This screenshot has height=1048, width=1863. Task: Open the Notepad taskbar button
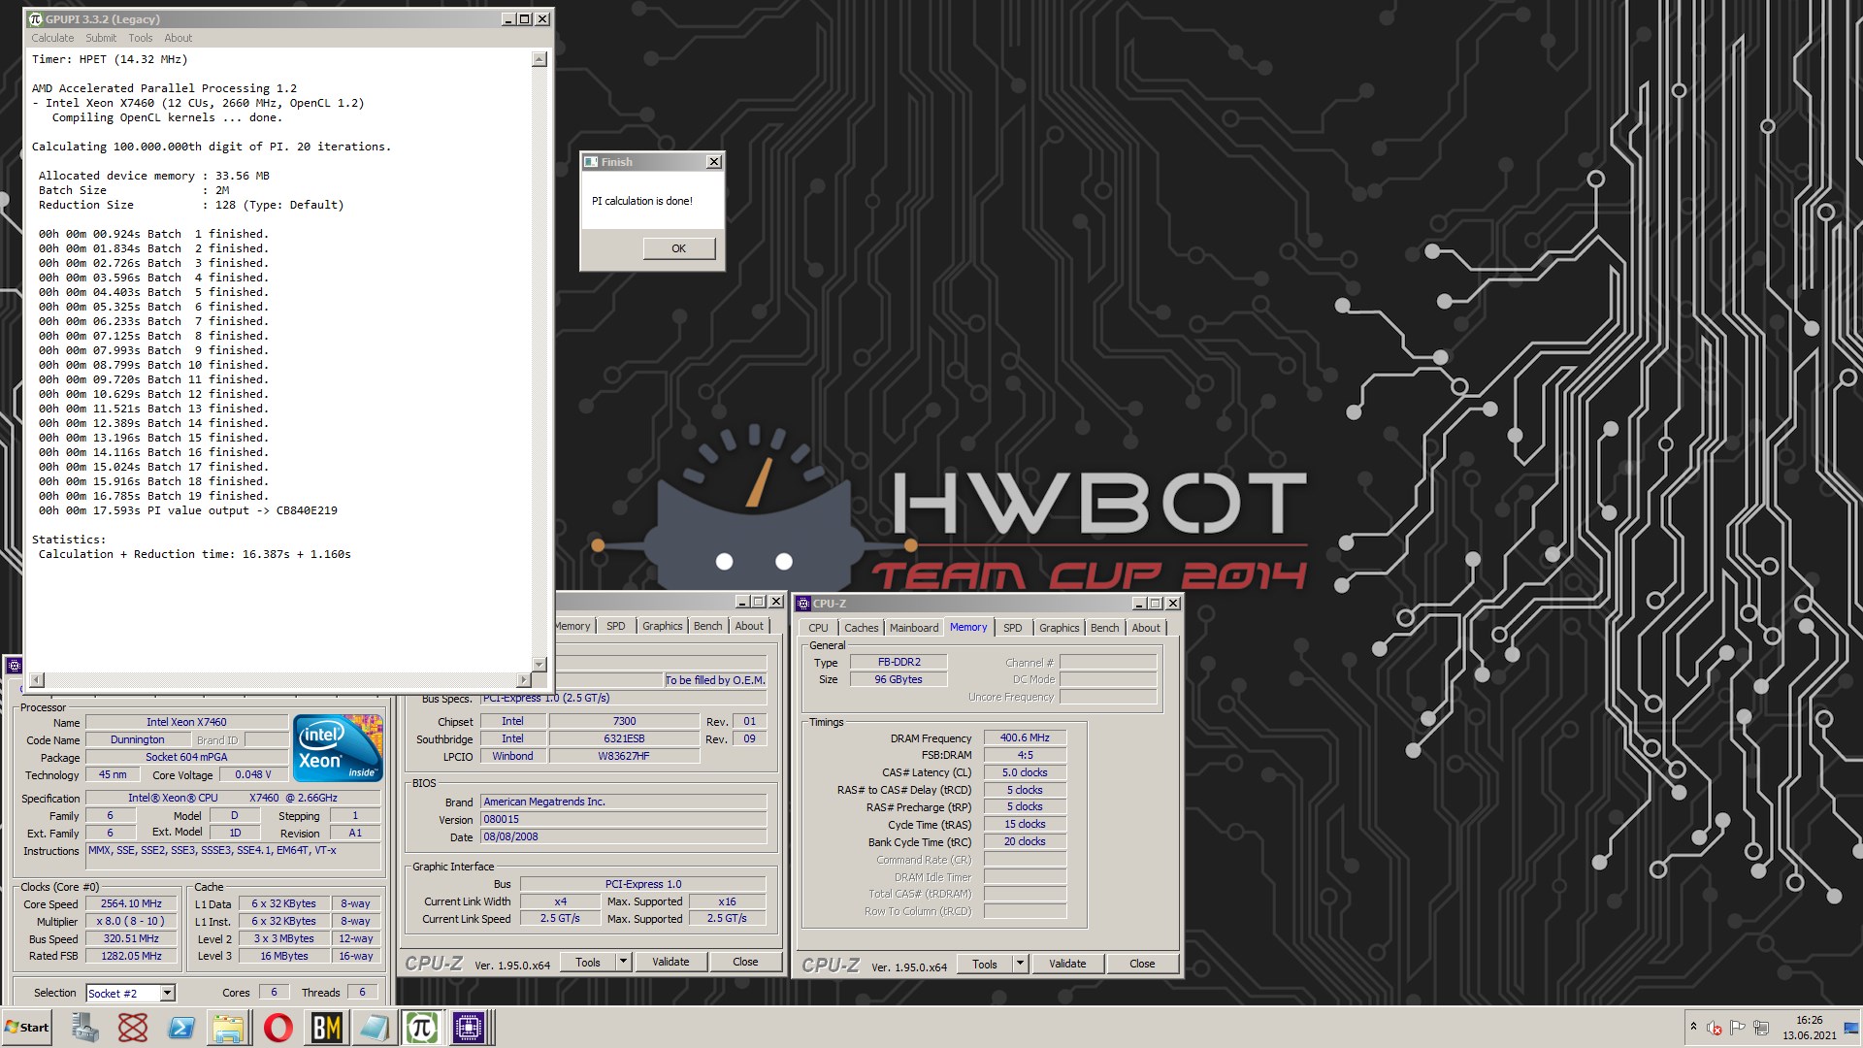pyautogui.click(x=374, y=1028)
